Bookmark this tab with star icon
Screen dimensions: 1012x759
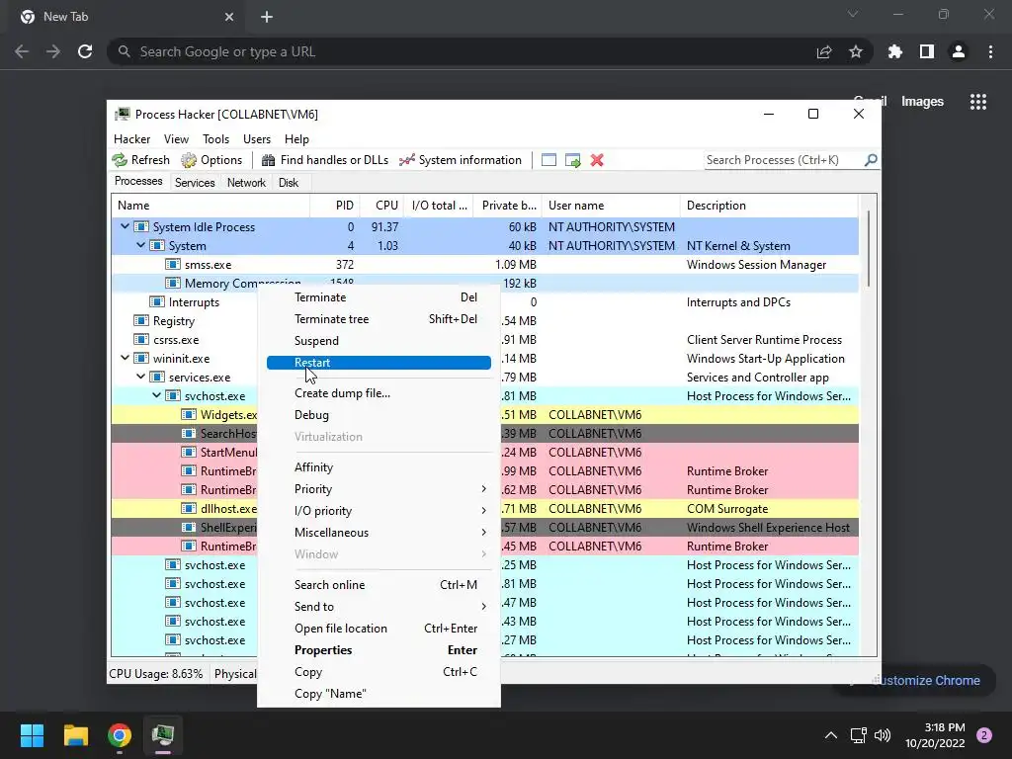[x=856, y=51]
